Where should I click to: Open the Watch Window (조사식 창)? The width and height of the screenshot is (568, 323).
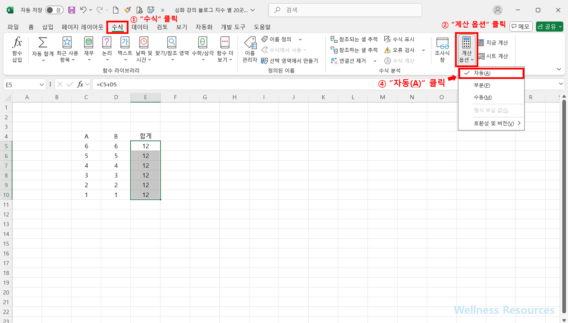coord(442,49)
